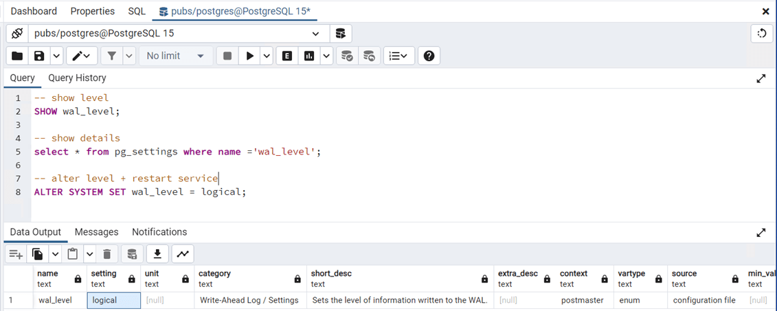This screenshot has height=311, width=777.
Task: Click the Copy icon in results toolbar
Action: pyautogui.click(x=38, y=254)
